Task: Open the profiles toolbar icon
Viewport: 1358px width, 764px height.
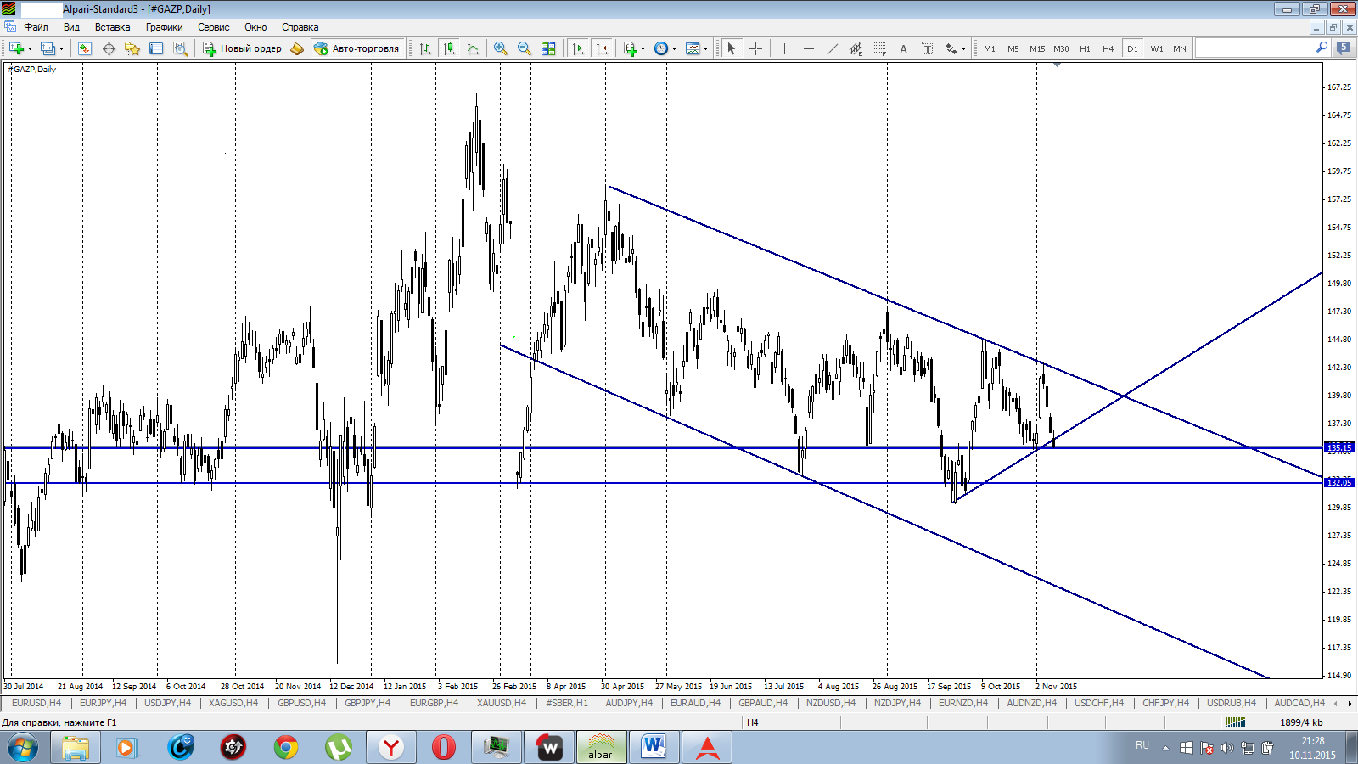Action: click(x=48, y=48)
